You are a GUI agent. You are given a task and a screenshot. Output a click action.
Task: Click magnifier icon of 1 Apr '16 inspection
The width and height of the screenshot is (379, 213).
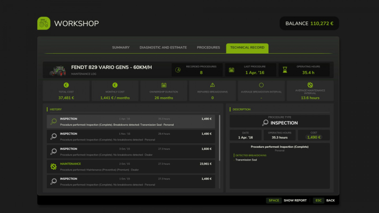pos(53,121)
